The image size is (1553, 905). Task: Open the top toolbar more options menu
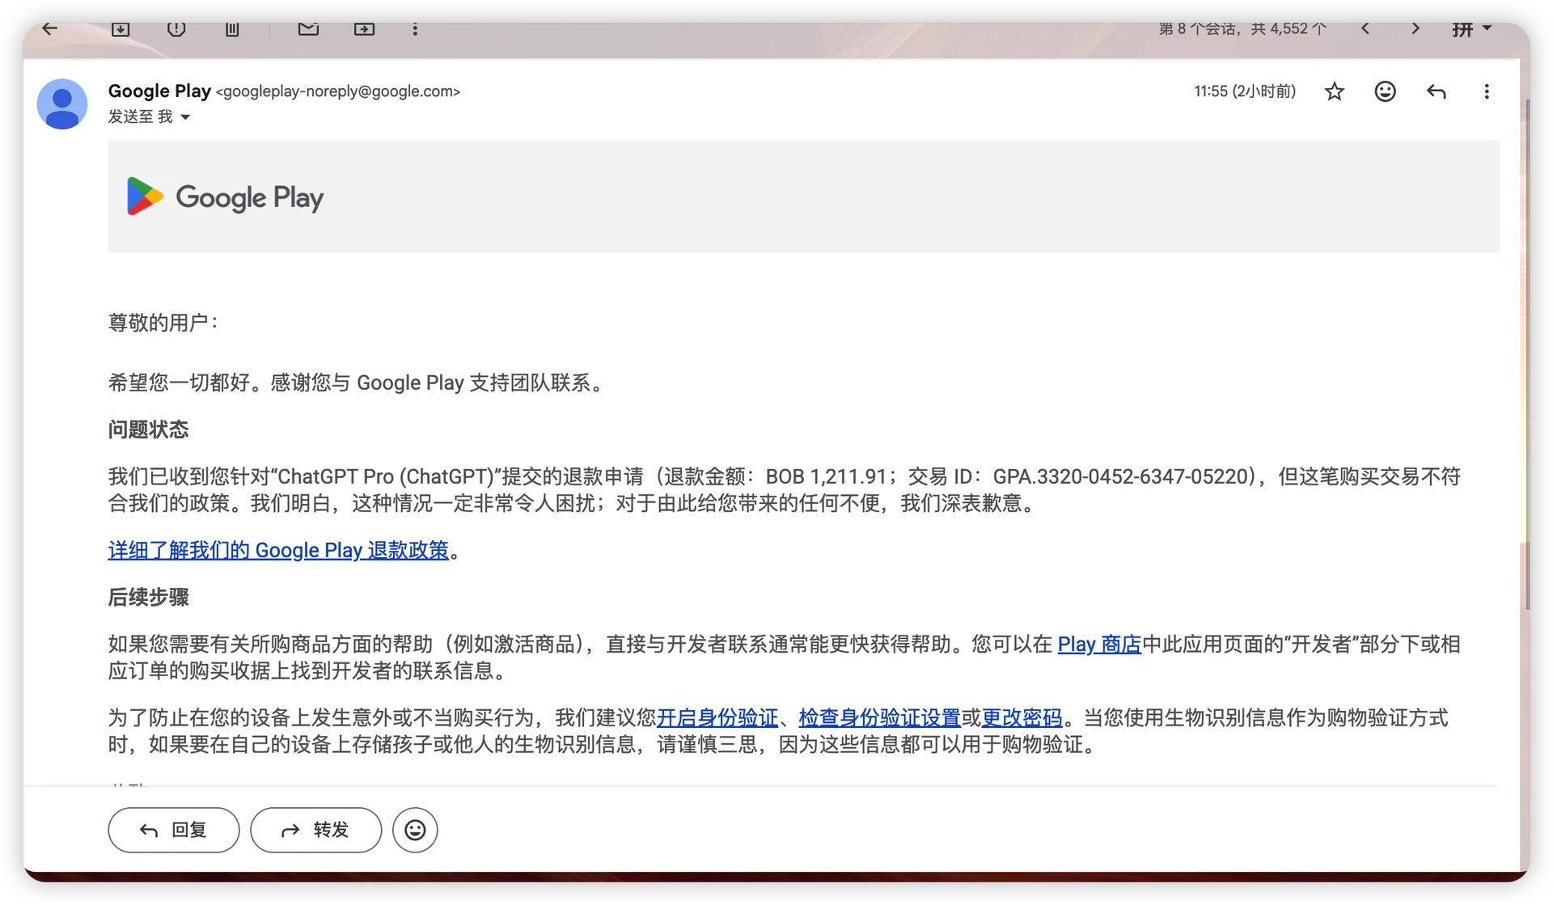point(415,29)
